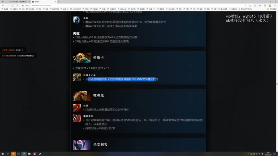Screen dimensions: 278x156
Task: Add this page to favorites star icon
Action: (250, 6)
